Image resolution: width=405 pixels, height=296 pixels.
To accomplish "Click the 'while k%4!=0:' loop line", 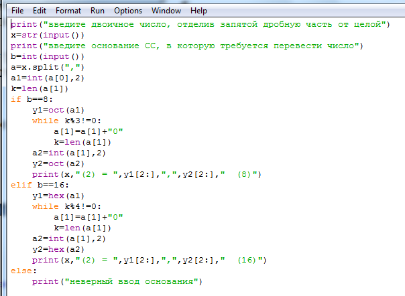I will tap(66, 206).
